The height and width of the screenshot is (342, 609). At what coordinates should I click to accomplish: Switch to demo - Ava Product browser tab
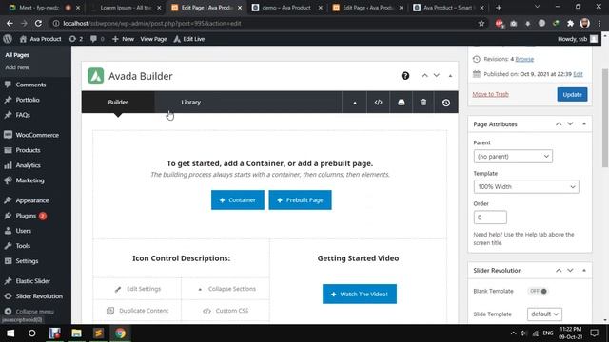tap(286, 8)
